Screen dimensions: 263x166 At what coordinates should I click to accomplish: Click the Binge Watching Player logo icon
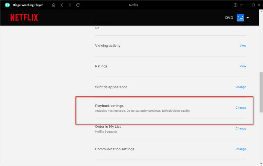tap(7, 5)
